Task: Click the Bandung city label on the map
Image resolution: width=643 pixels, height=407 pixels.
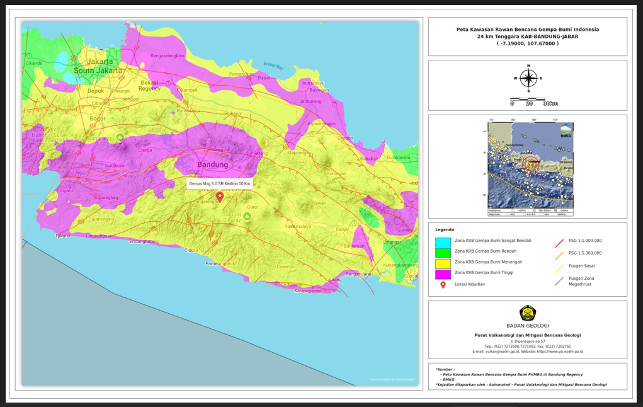Action: [x=213, y=165]
